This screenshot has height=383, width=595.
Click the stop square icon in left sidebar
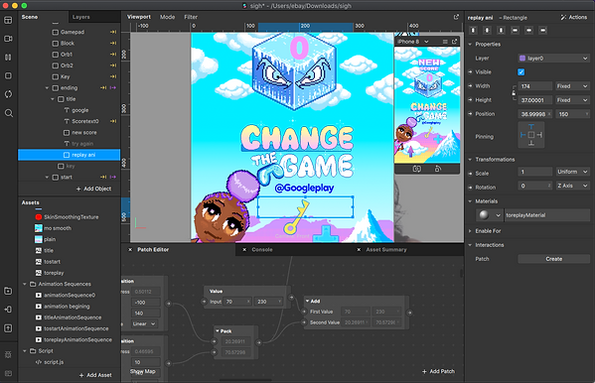coord(8,75)
